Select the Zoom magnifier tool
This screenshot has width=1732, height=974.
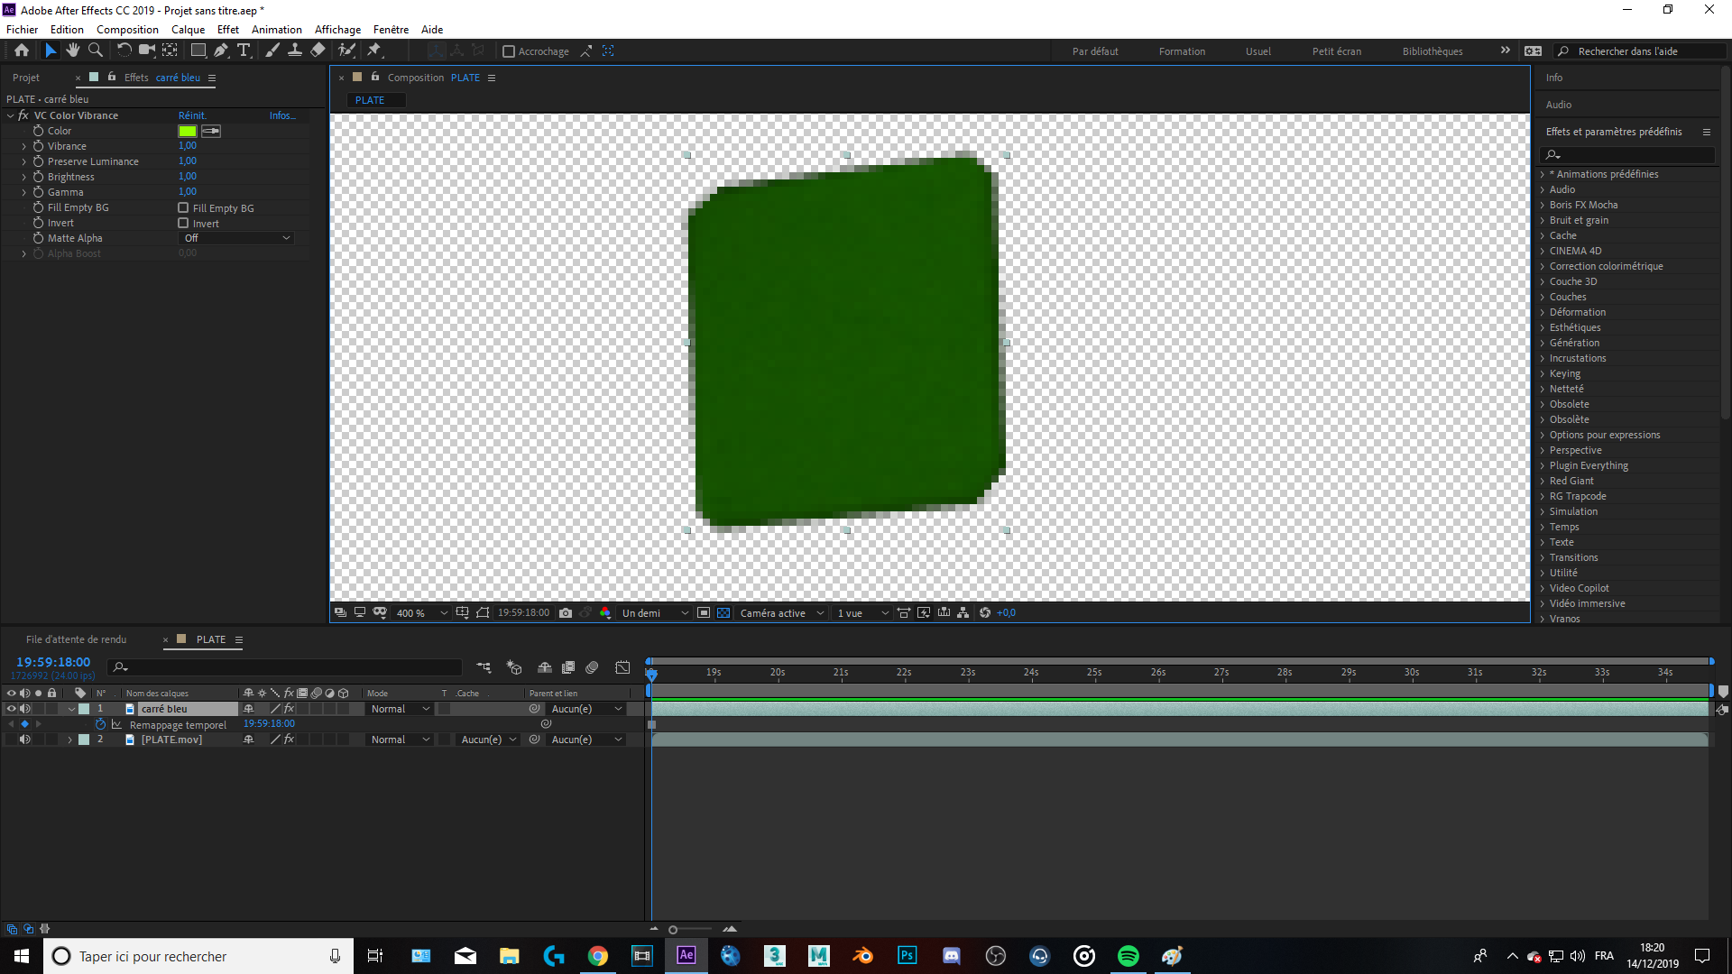click(x=96, y=51)
